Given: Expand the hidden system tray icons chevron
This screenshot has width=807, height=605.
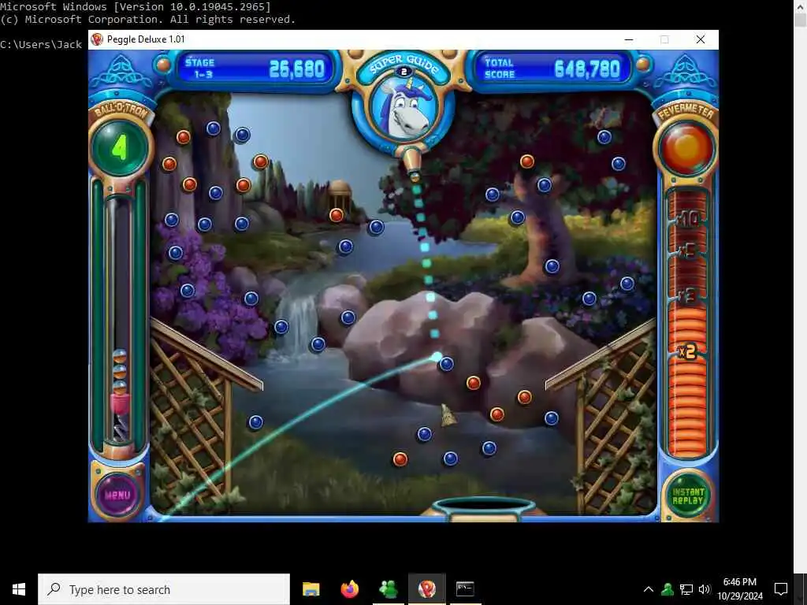Looking at the screenshot, I should (649, 589).
